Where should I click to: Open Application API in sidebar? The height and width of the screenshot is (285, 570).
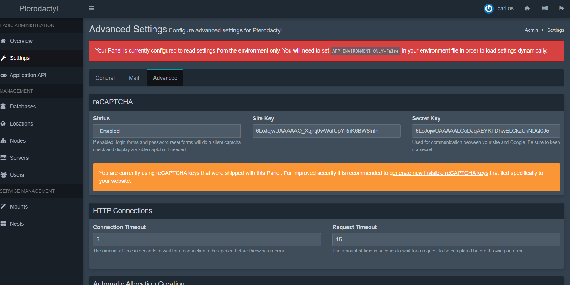[x=42, y=75]
